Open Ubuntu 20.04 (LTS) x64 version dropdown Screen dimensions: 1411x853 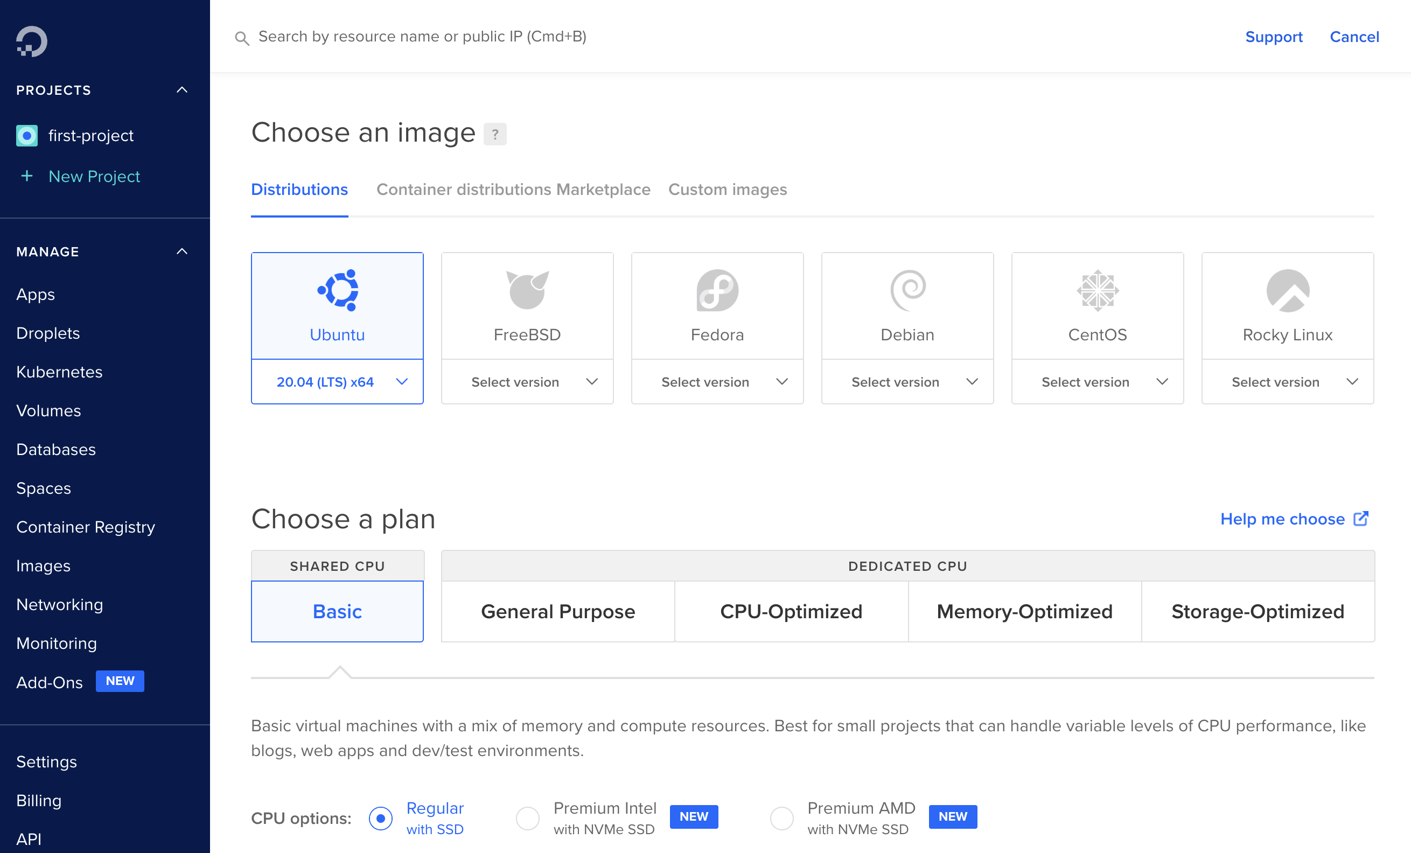pos(337,382)
